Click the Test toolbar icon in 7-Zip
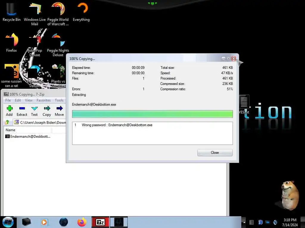The height and width of the screenshot is (228, 305). 34,111
